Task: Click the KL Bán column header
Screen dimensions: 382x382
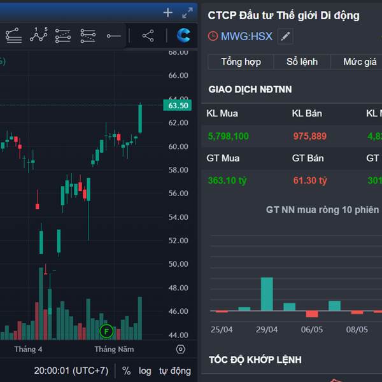Action: (x=307, y=113)
